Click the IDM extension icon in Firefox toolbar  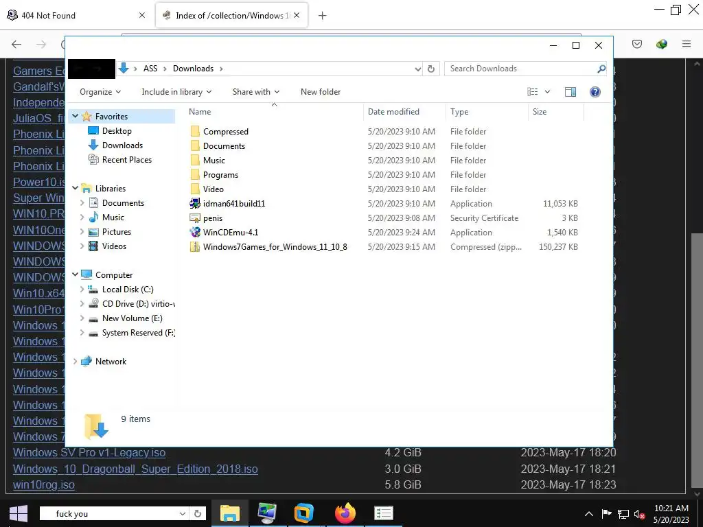tap(661, 44)
